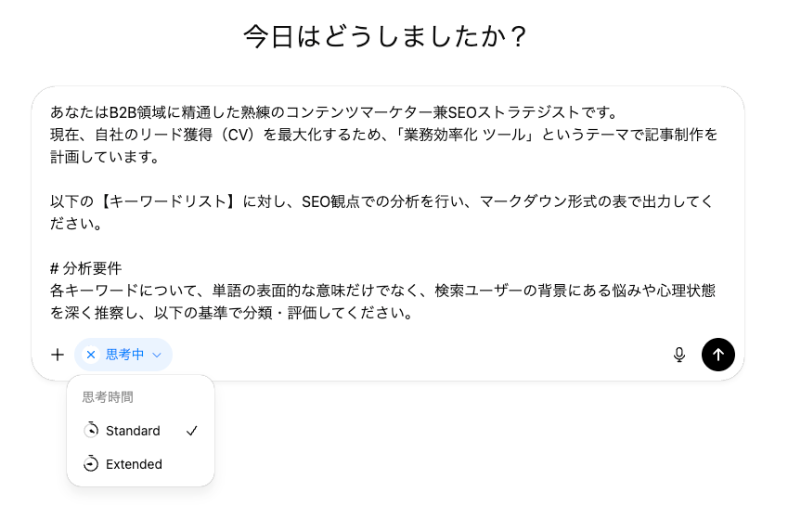Click the 今日はどうしましたか？ heading

point(386,37)
